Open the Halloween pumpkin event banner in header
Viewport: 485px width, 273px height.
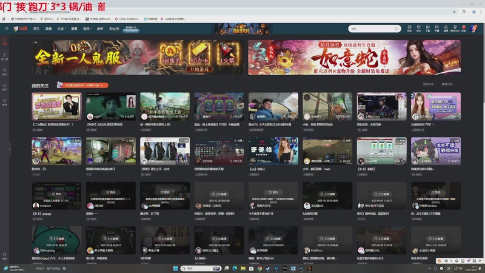(x=242, y=29)
